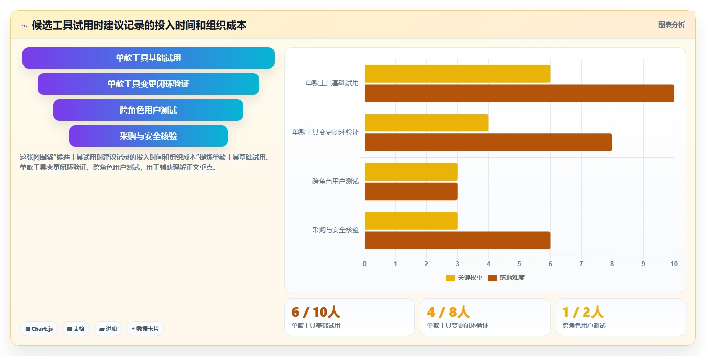Select the 采购与安全核验 funnel bar

click(148, 136)
